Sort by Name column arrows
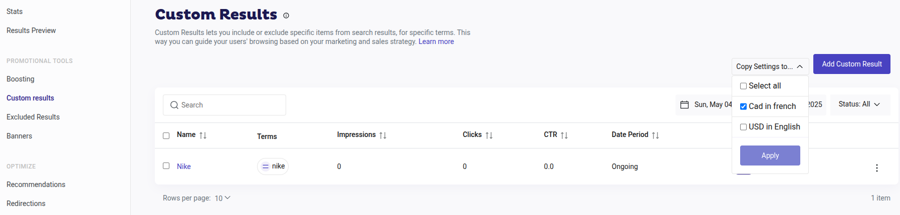Screen dimensions: 900x215 (203, 135)
